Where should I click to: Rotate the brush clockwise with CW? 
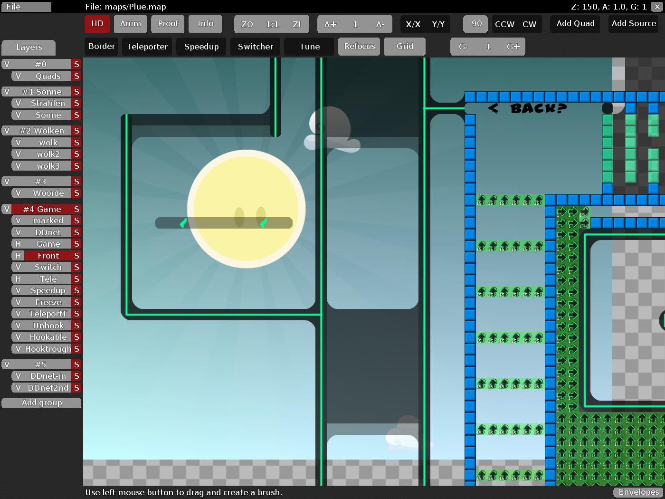[x=529, y=24]
